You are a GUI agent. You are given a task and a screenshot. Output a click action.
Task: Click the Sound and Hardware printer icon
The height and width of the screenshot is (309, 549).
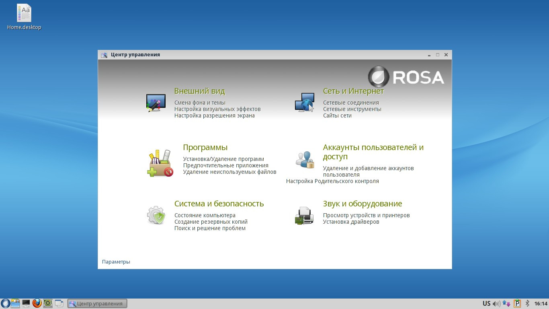coord(304,215)
